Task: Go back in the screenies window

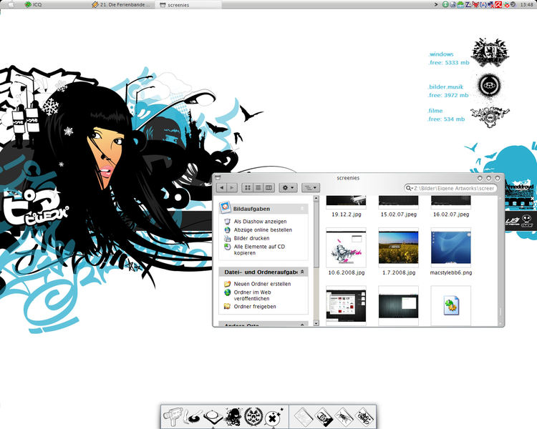Action: [x=221, y=187]
